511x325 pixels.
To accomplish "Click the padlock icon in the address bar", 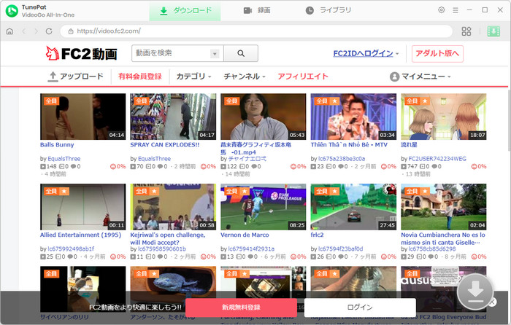I will coord(71,31).
